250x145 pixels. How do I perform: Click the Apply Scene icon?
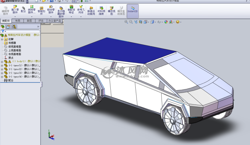click(x=171, y=22)
